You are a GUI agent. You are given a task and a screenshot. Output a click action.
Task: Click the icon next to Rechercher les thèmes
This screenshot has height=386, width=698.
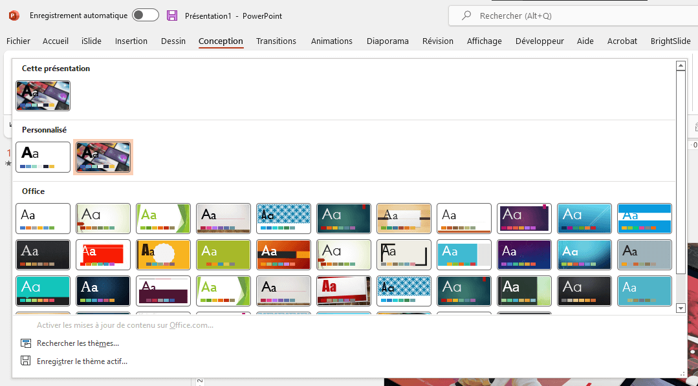pos(26,343)
